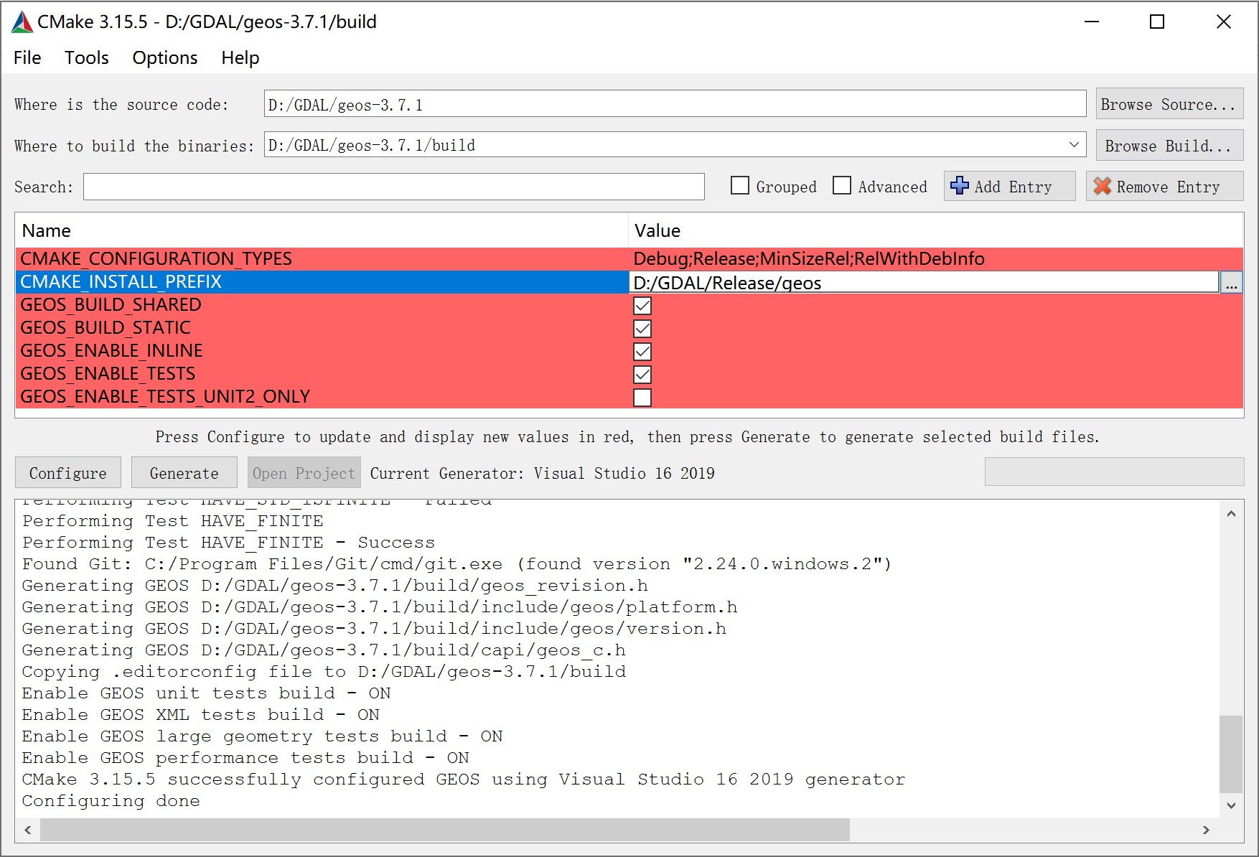Click the Add Entry button
1259x857 pixels.
coord(1009,187)
